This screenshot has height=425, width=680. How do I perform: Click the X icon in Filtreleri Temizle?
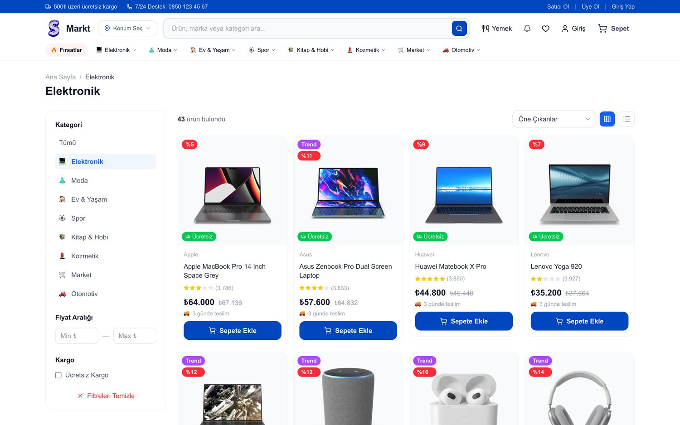80,396
